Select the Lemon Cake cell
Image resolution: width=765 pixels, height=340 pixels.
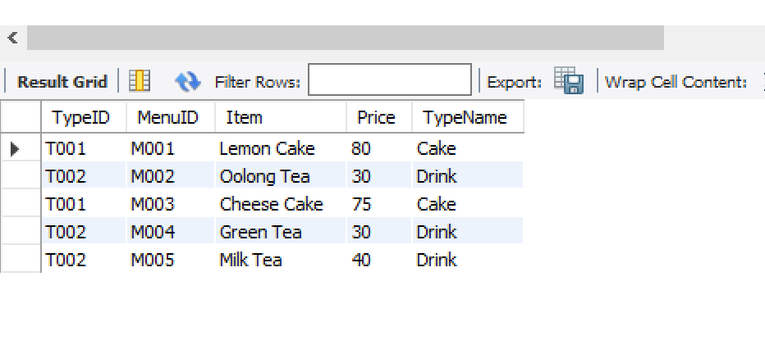[281, 148]
